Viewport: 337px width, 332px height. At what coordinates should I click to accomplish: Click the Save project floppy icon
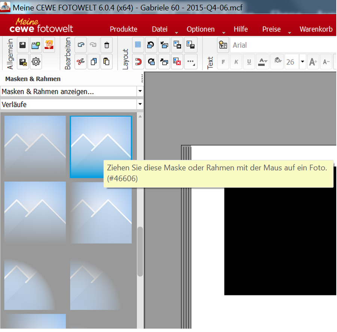coord(22,45)
